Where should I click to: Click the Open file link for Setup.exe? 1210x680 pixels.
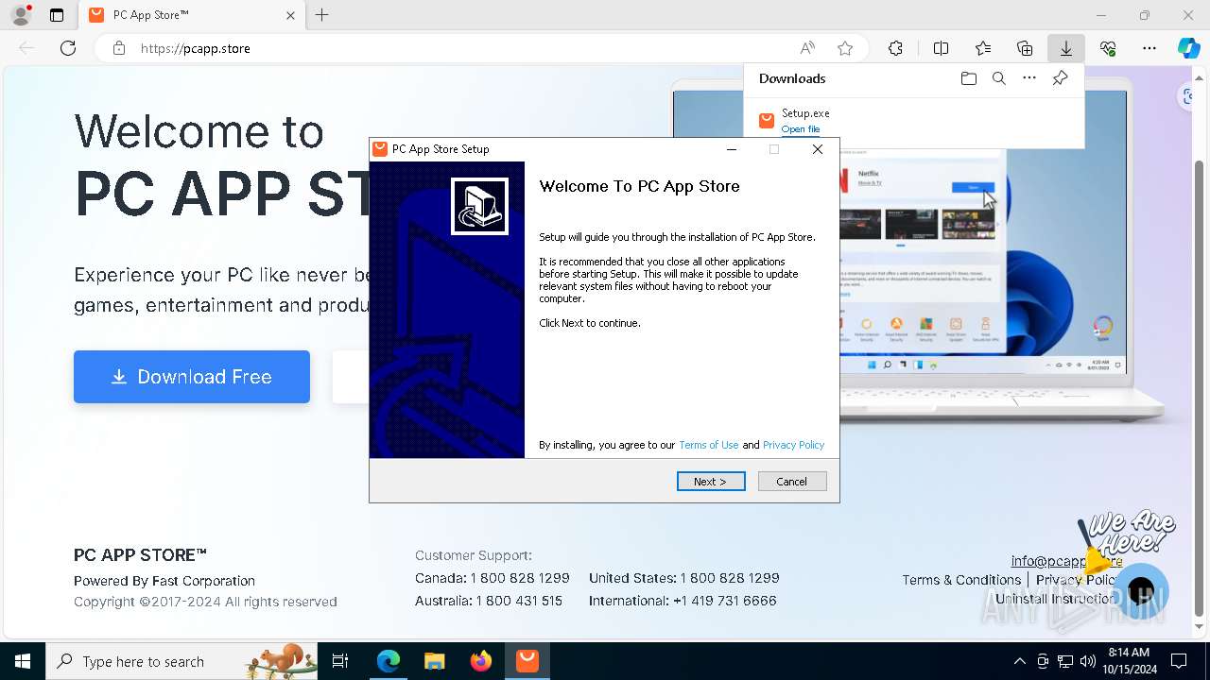point(801,128)
